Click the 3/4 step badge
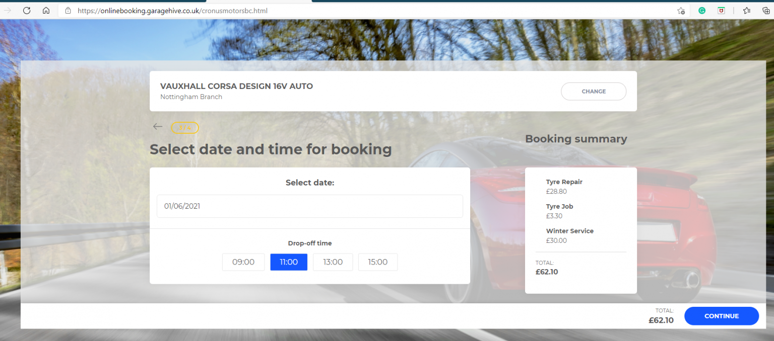 (x=184, y=127)
